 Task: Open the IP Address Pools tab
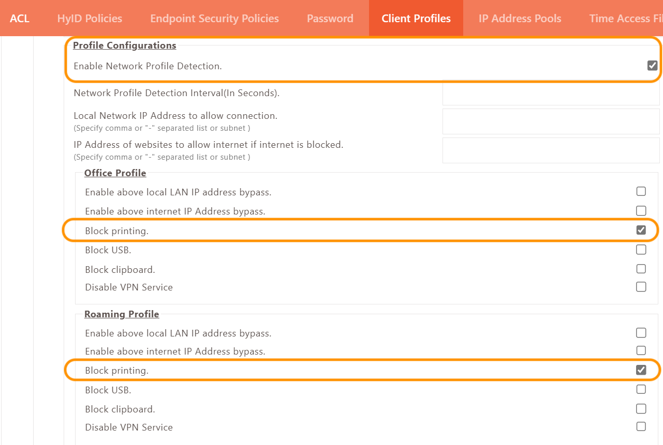[520, 19]
